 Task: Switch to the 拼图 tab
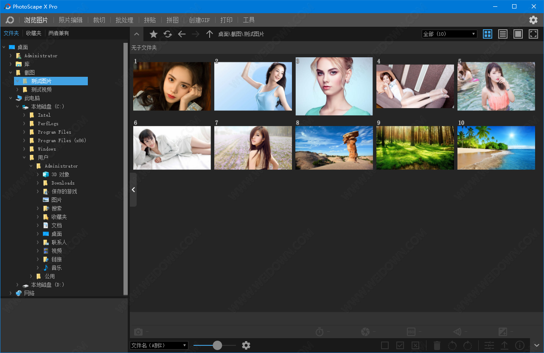coord(173,20)
